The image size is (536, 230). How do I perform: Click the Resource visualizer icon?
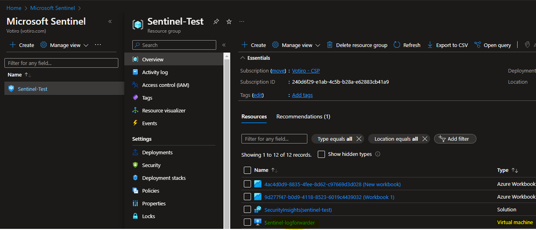click(135, 111)
